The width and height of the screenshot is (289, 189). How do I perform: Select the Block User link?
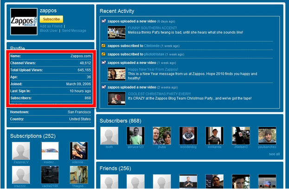(x=49, y=30)
